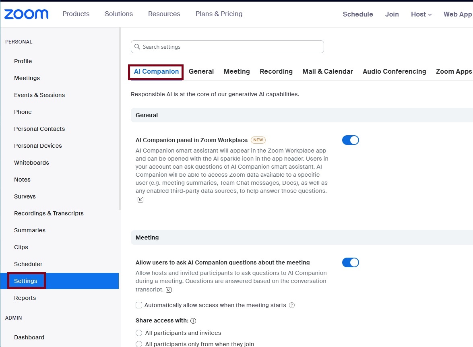Click the magnifying glass search icon

pyautogui.click(x=137, y=47)
